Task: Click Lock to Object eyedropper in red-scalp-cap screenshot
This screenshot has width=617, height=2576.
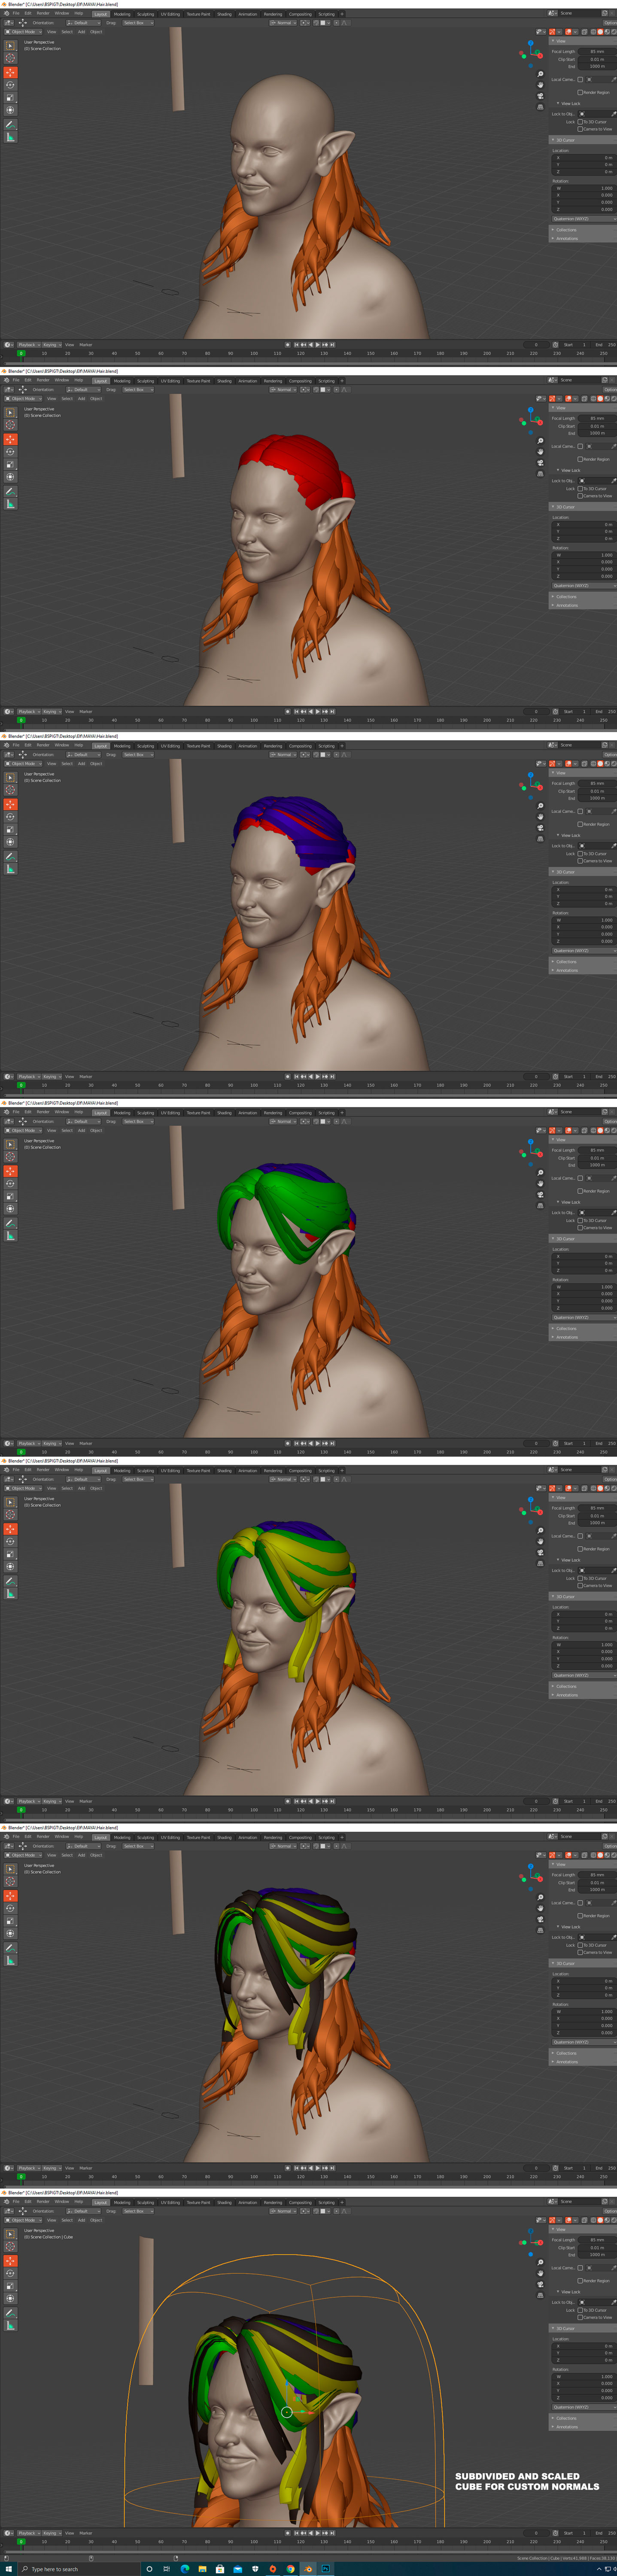Action: pyautogui.click(x=614, y=481)
